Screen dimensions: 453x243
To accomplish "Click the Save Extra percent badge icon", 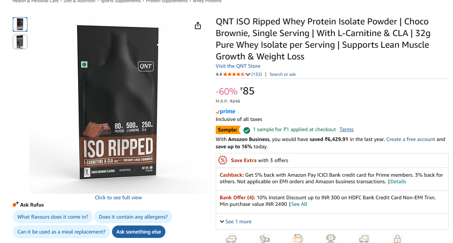I will pyautogui.click(x=222, y=160).
